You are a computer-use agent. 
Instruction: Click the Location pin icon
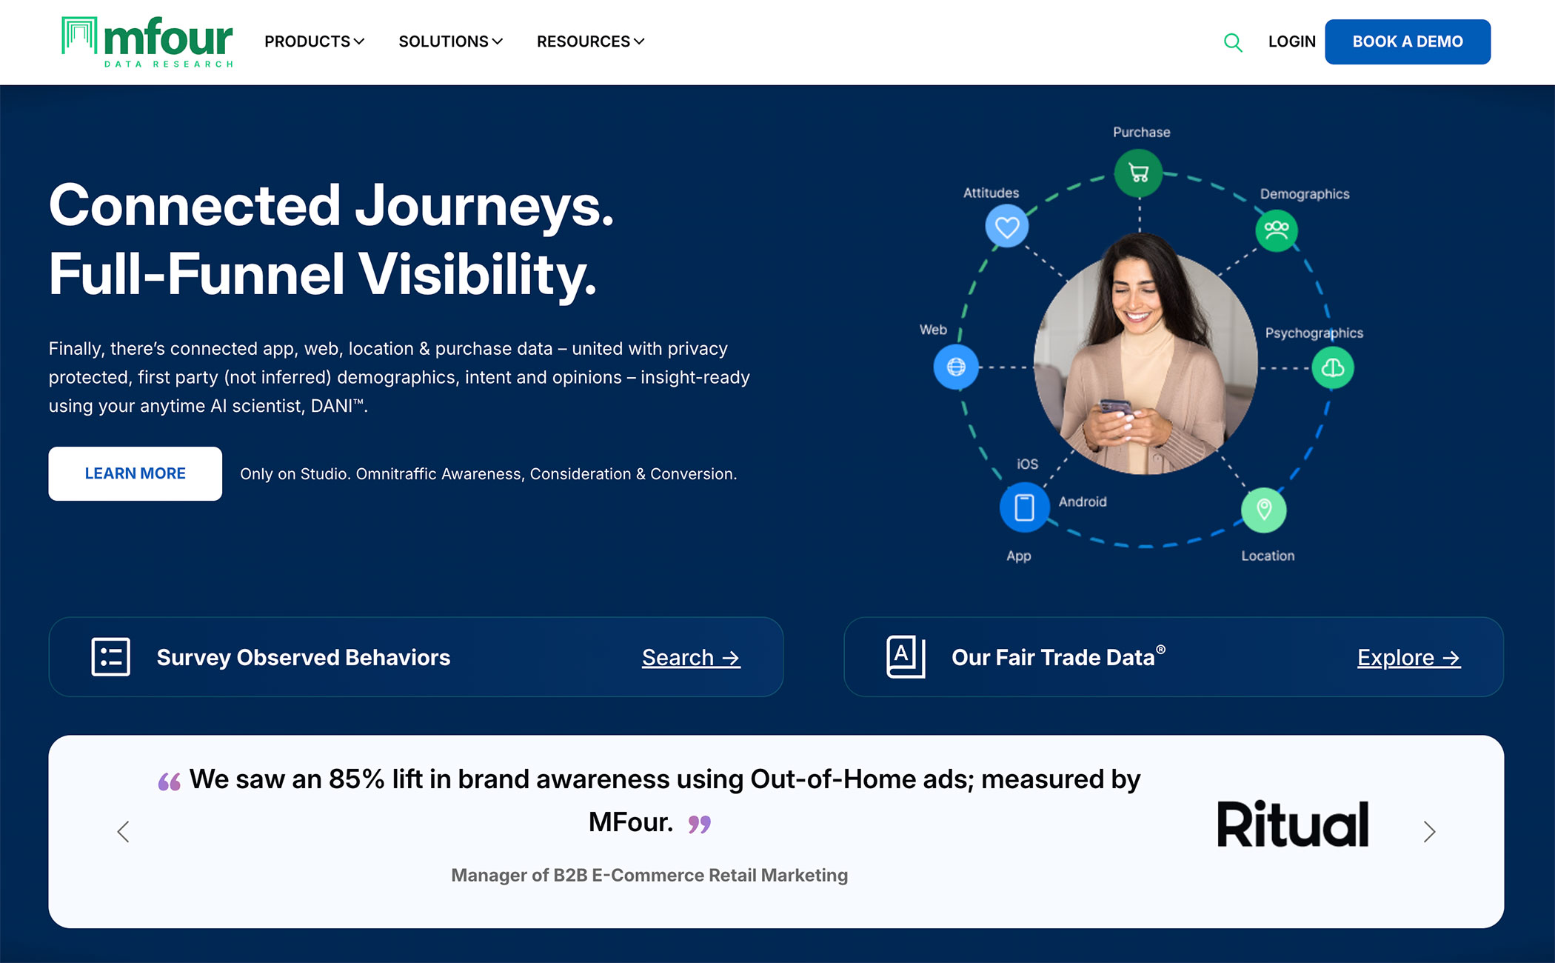click(x=1264, y=510)
